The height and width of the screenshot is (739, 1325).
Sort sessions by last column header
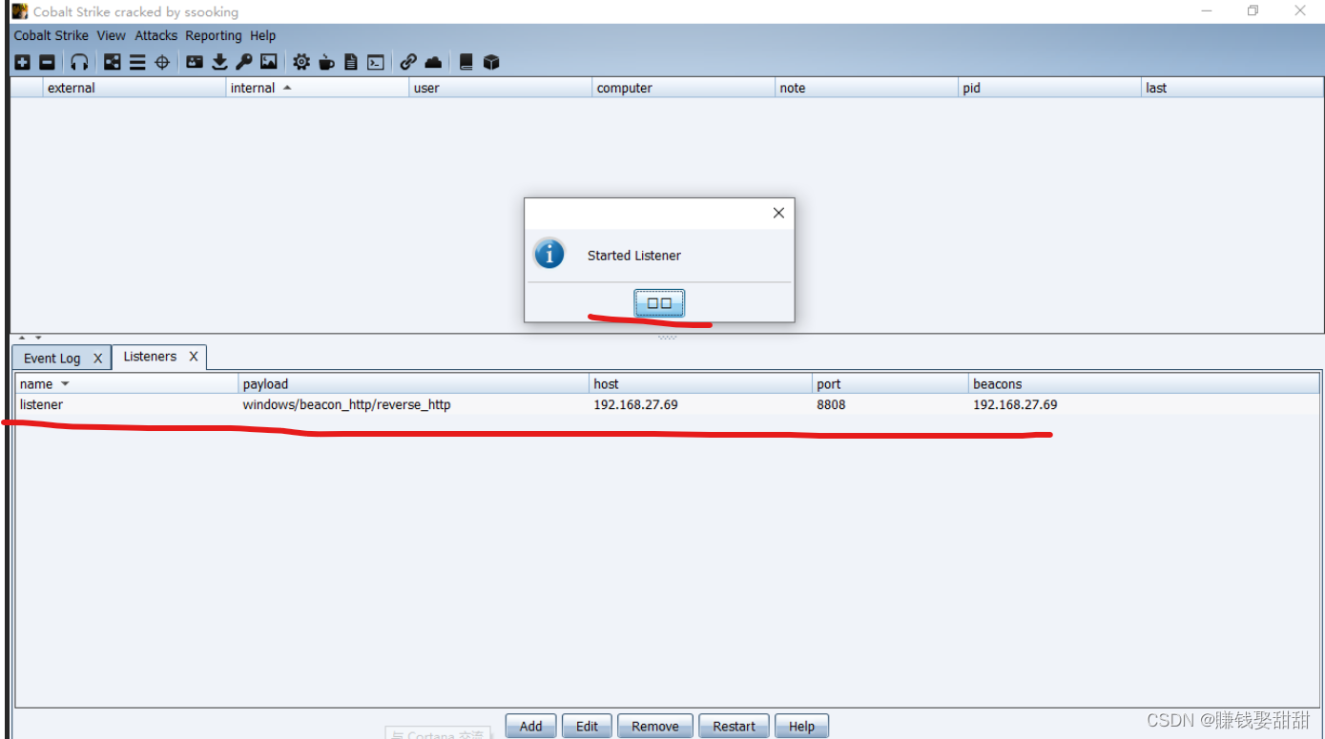[x=1233, y=88]
